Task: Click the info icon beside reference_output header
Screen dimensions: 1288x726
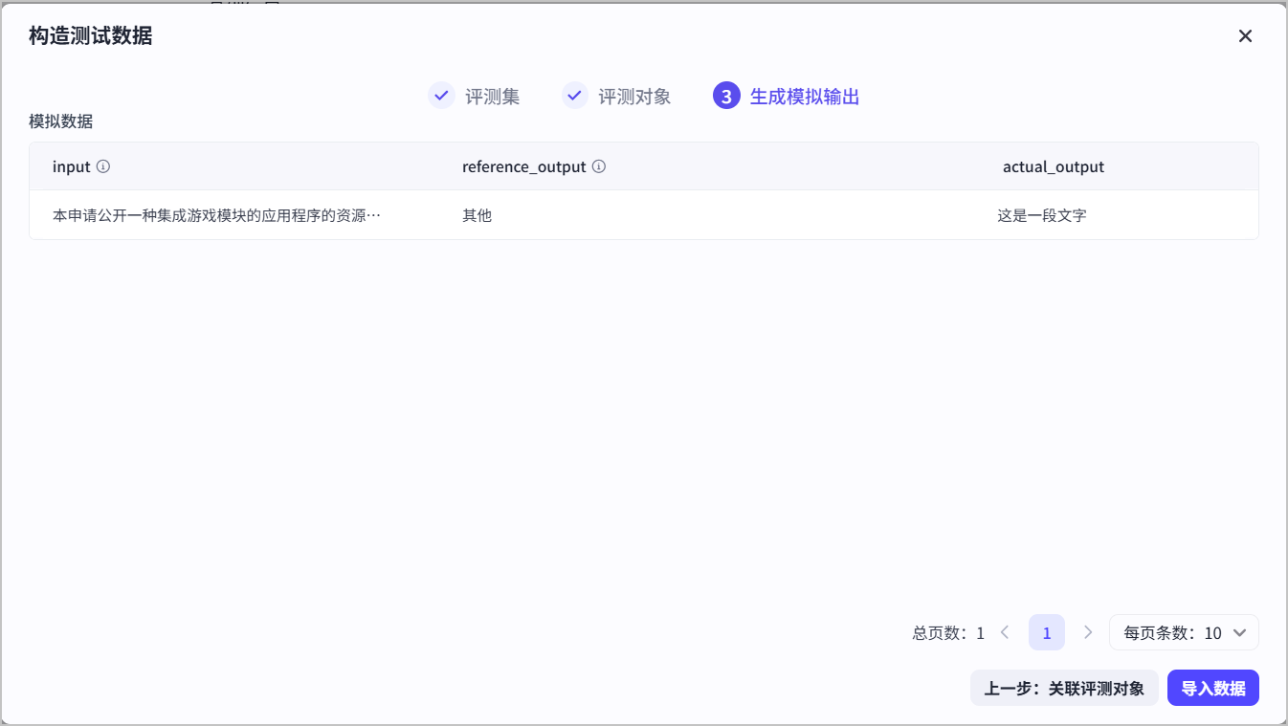Action: pos(599,166)
